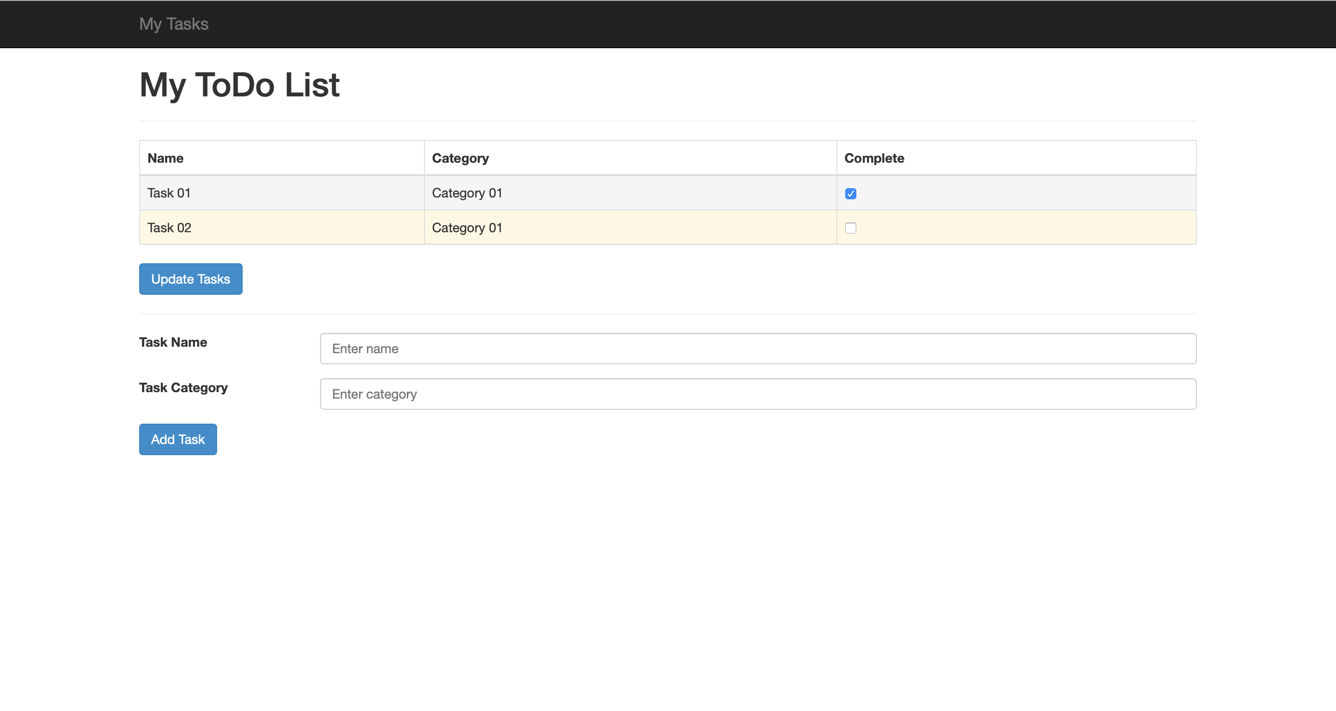Click the My ToDo List heading

pyautogui.click(x=239, y=85)
